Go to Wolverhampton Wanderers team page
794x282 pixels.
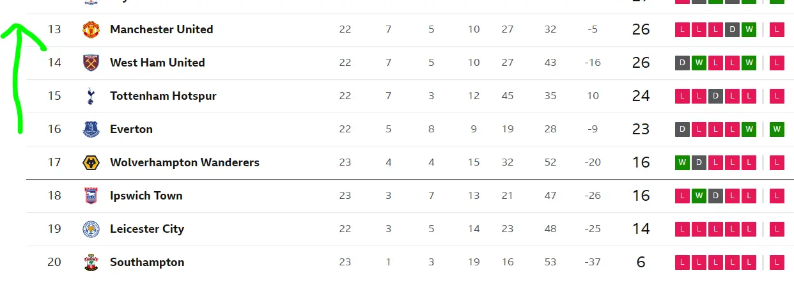coord(184,162)
